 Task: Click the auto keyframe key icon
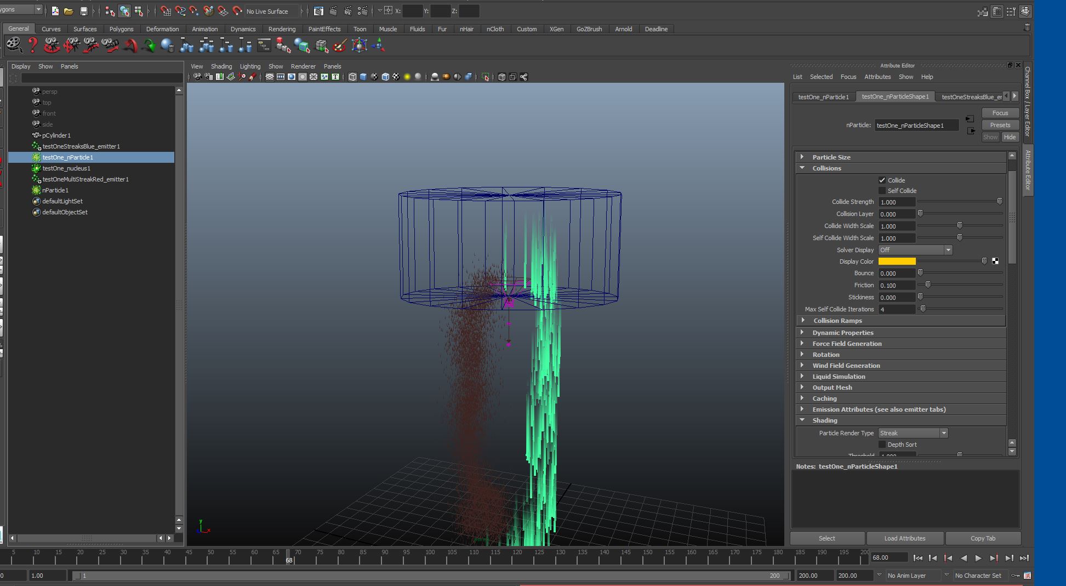click(x=1015, y=576)
